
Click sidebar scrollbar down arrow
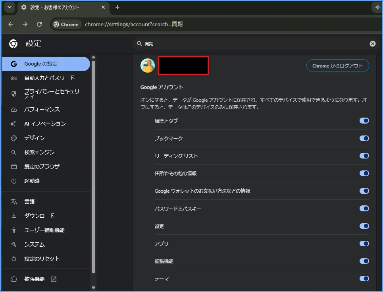coord(93,288)
